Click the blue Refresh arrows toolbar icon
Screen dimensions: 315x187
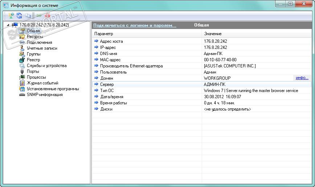(19, 16)
